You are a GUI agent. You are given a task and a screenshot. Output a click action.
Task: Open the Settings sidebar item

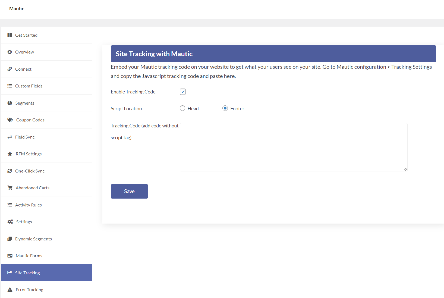pyautogui.click(x=47, y=222)
